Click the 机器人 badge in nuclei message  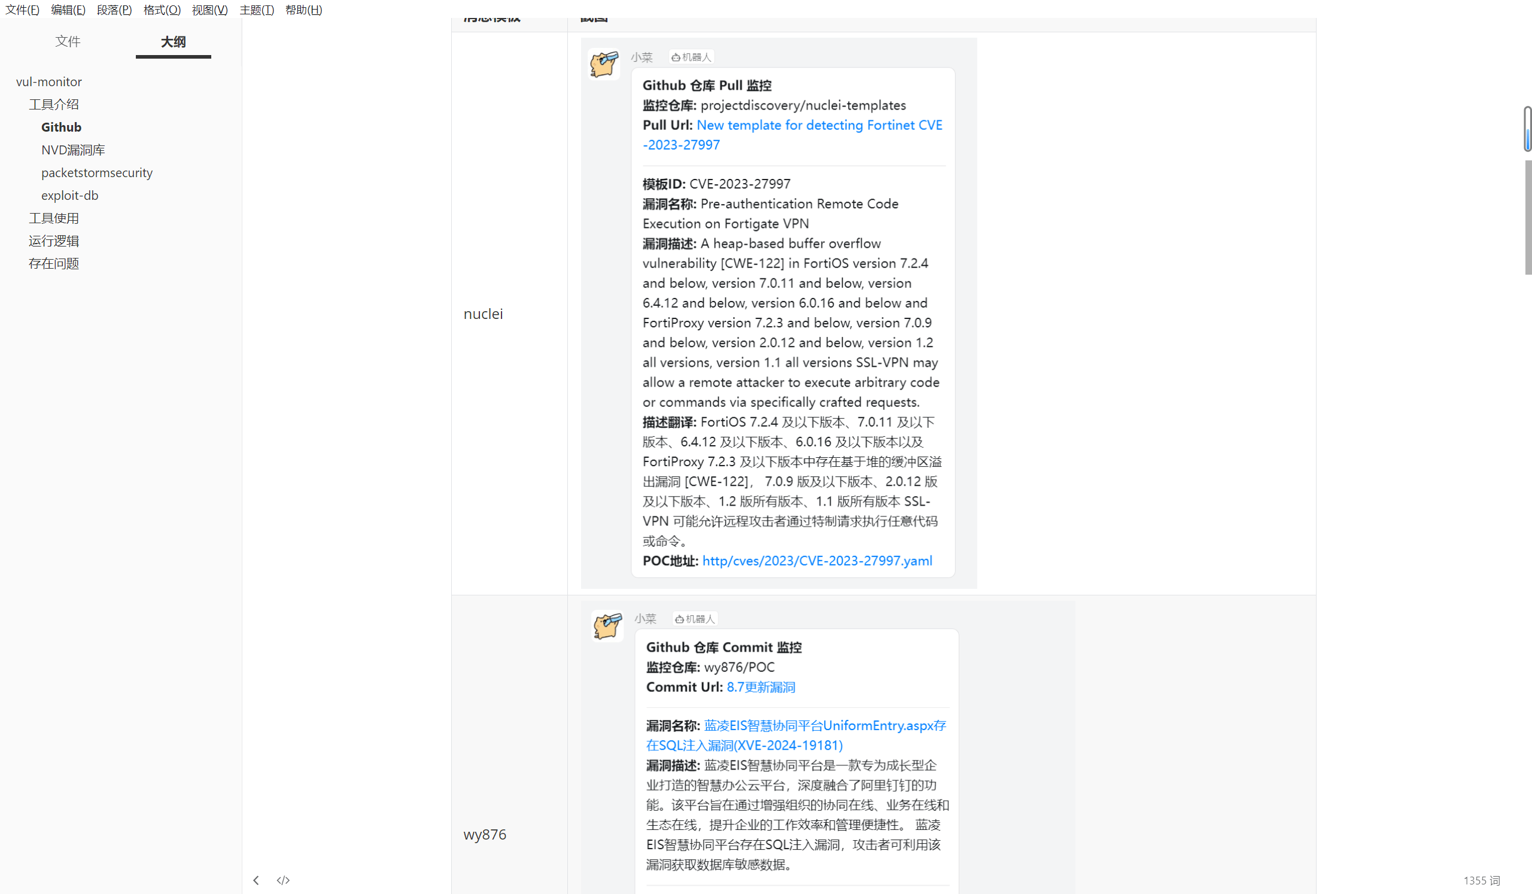[691, 57]
